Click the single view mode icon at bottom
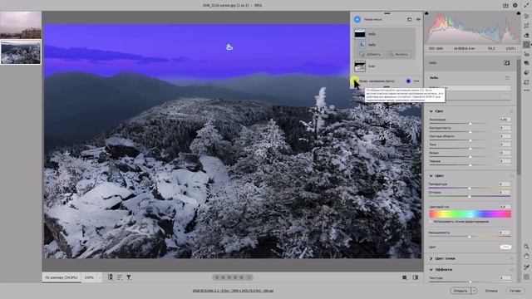This screenshot has width=532, height=299. (405, 277)
